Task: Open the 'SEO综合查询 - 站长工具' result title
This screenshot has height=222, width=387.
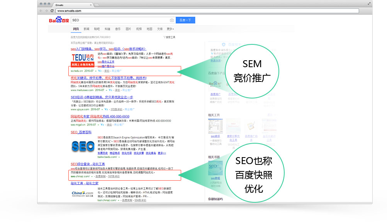Action: click(88, 164)
